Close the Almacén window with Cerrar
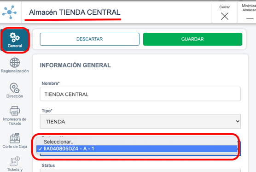256x172 pixels. (225, 13)
